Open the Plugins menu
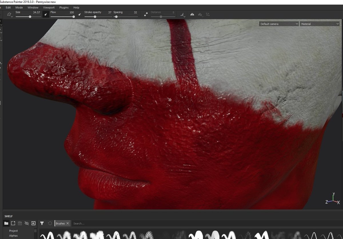The height and width of the screenshot is (239, 343). click(x=64, y=7)
